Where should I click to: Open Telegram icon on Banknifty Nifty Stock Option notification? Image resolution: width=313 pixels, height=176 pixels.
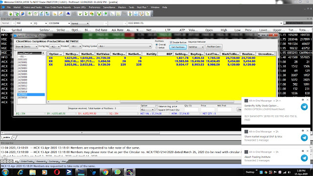tap(304, 107)
